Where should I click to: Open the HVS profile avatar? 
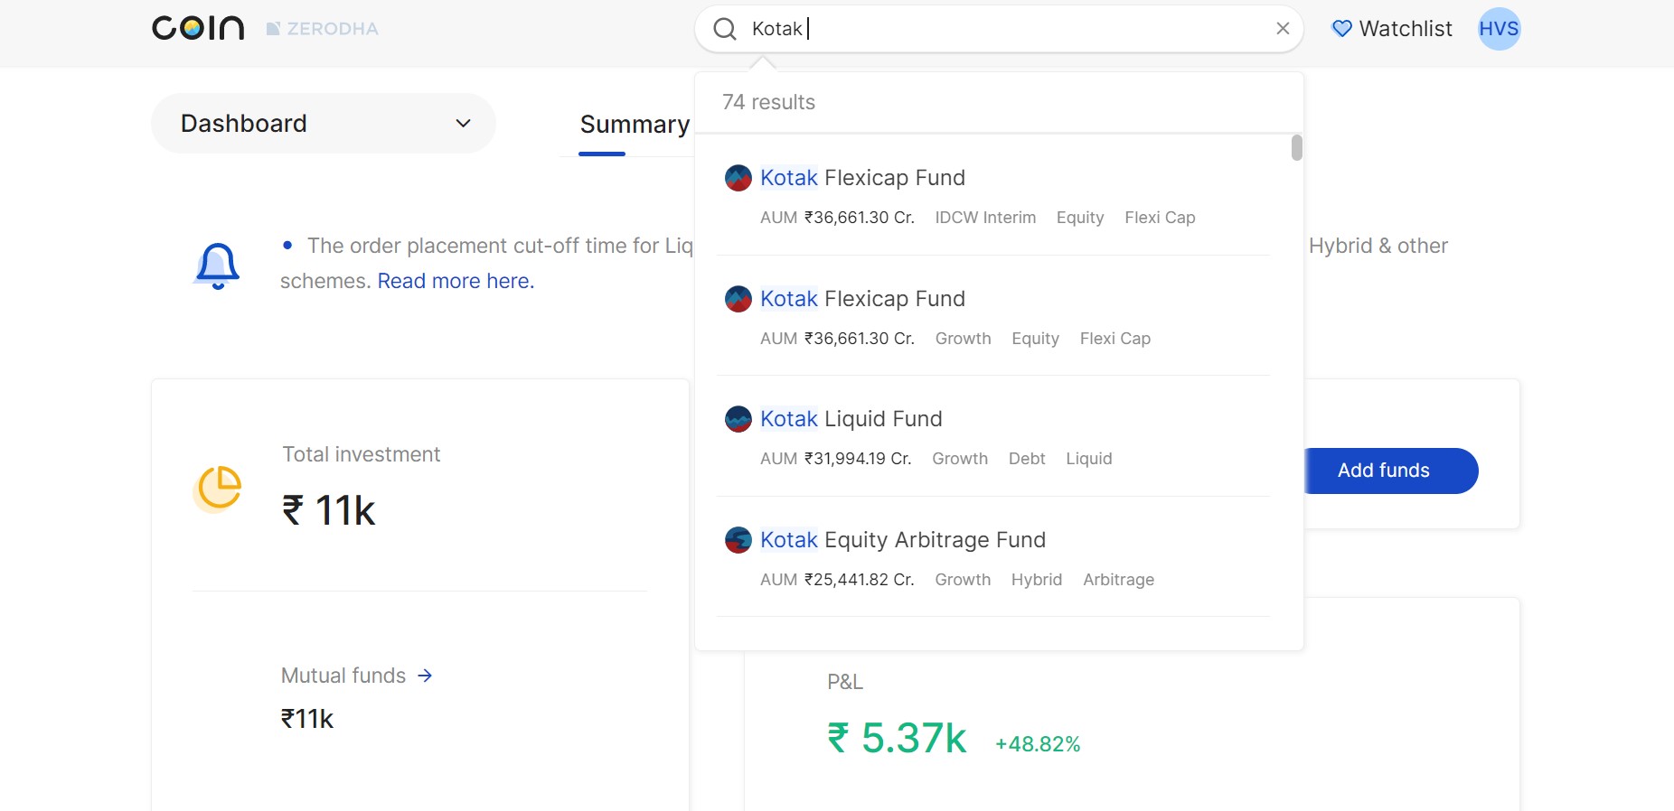(1499, 29)
